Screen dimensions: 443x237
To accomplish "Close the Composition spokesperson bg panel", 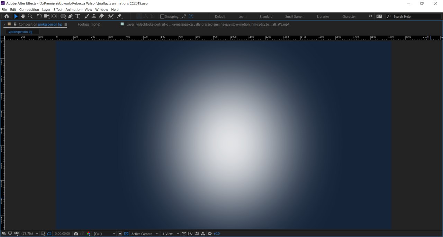I will (4, 25).
